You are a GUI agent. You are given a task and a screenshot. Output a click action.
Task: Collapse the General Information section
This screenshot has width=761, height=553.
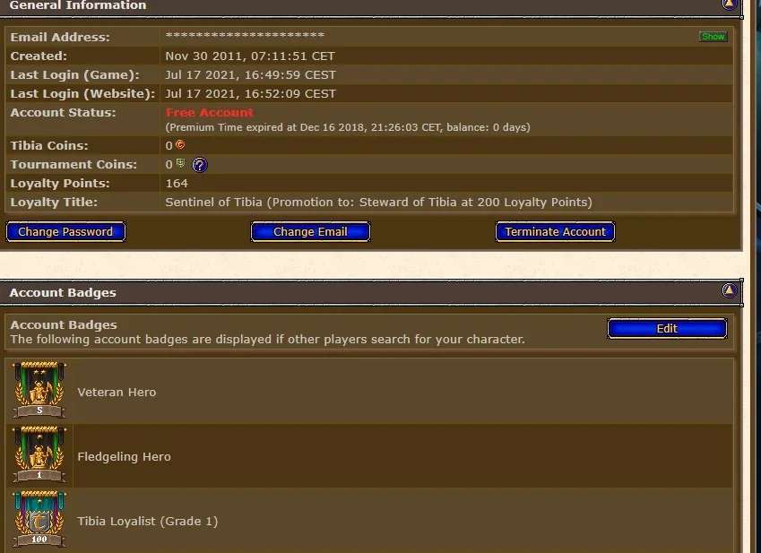click(x=729, y=4)
